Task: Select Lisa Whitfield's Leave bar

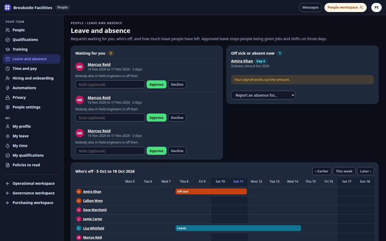Action: 238,228
